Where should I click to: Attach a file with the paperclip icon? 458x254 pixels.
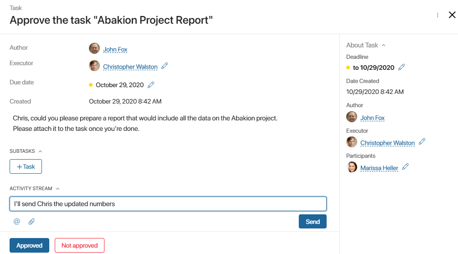coord(31,222)
